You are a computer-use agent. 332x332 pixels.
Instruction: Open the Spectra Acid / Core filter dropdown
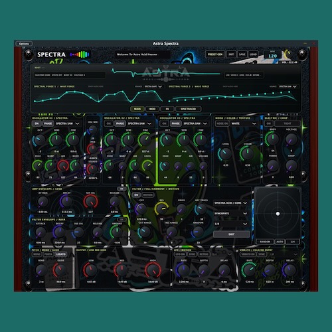230,203
